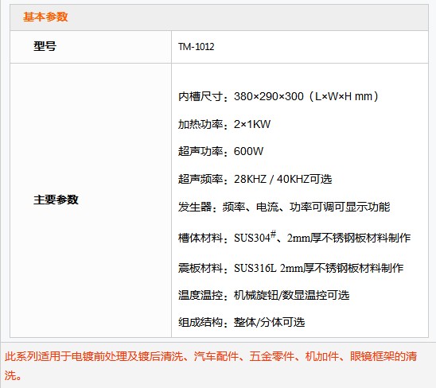Select the 温度温控 option text
This screenshot has height=388, width=436.
coord(263,295)
